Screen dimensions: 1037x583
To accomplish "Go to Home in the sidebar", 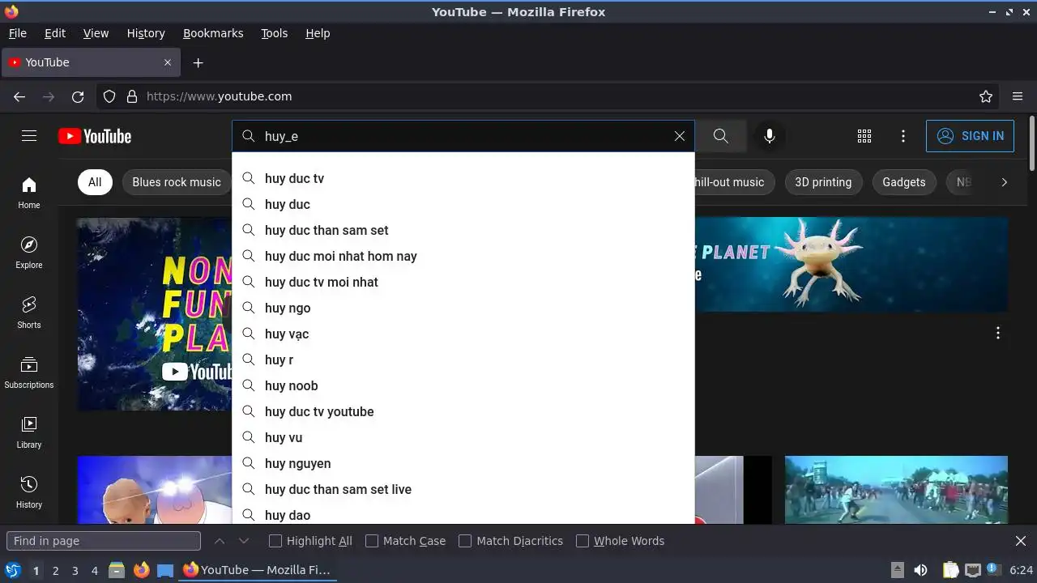I will [x=29, y=193].
